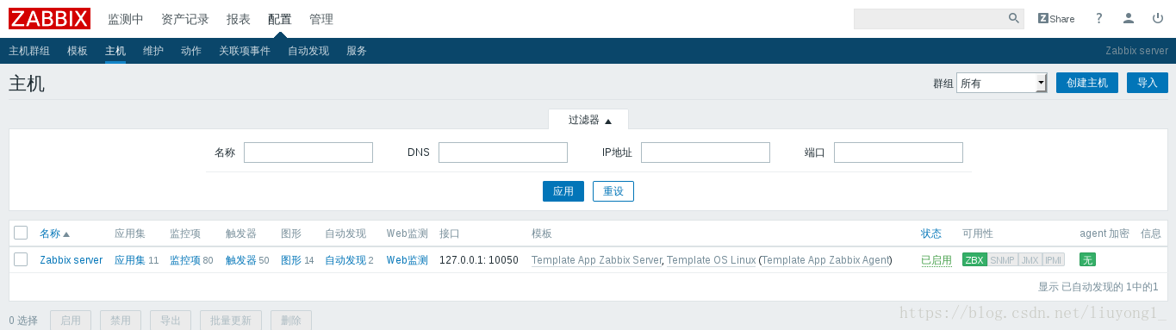Open Template OS Linux link

(x=712, y=260)
